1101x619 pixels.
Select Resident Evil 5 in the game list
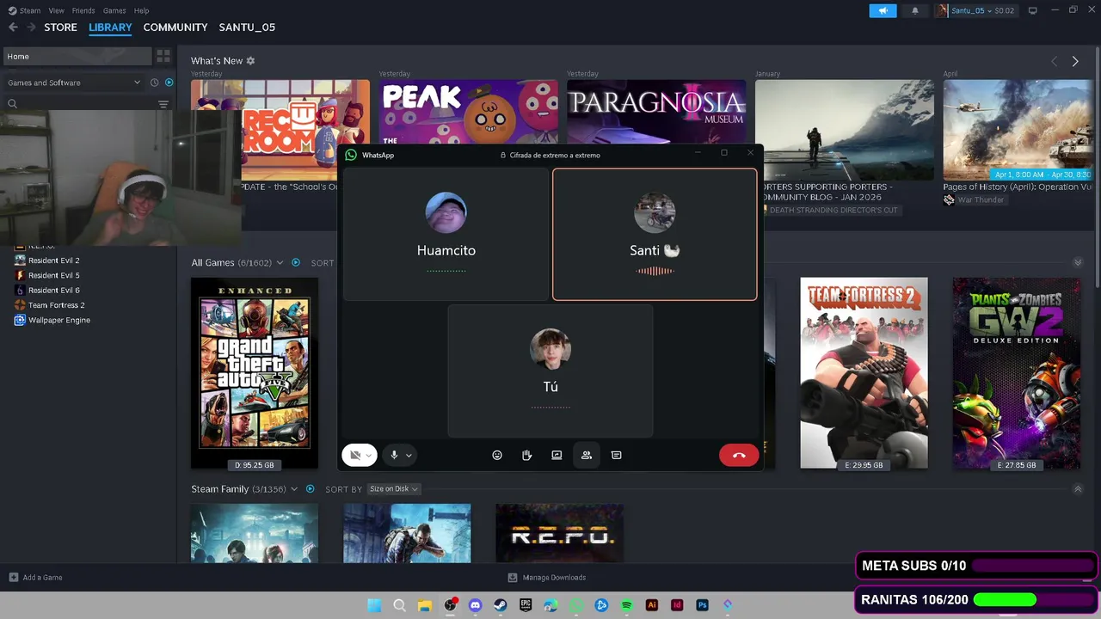53,275
